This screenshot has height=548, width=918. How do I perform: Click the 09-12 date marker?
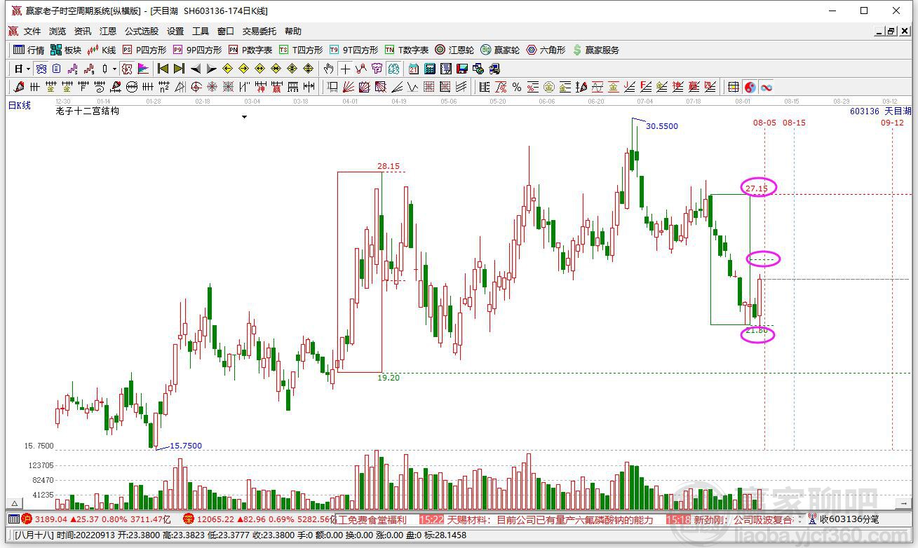tap(892, 123)
